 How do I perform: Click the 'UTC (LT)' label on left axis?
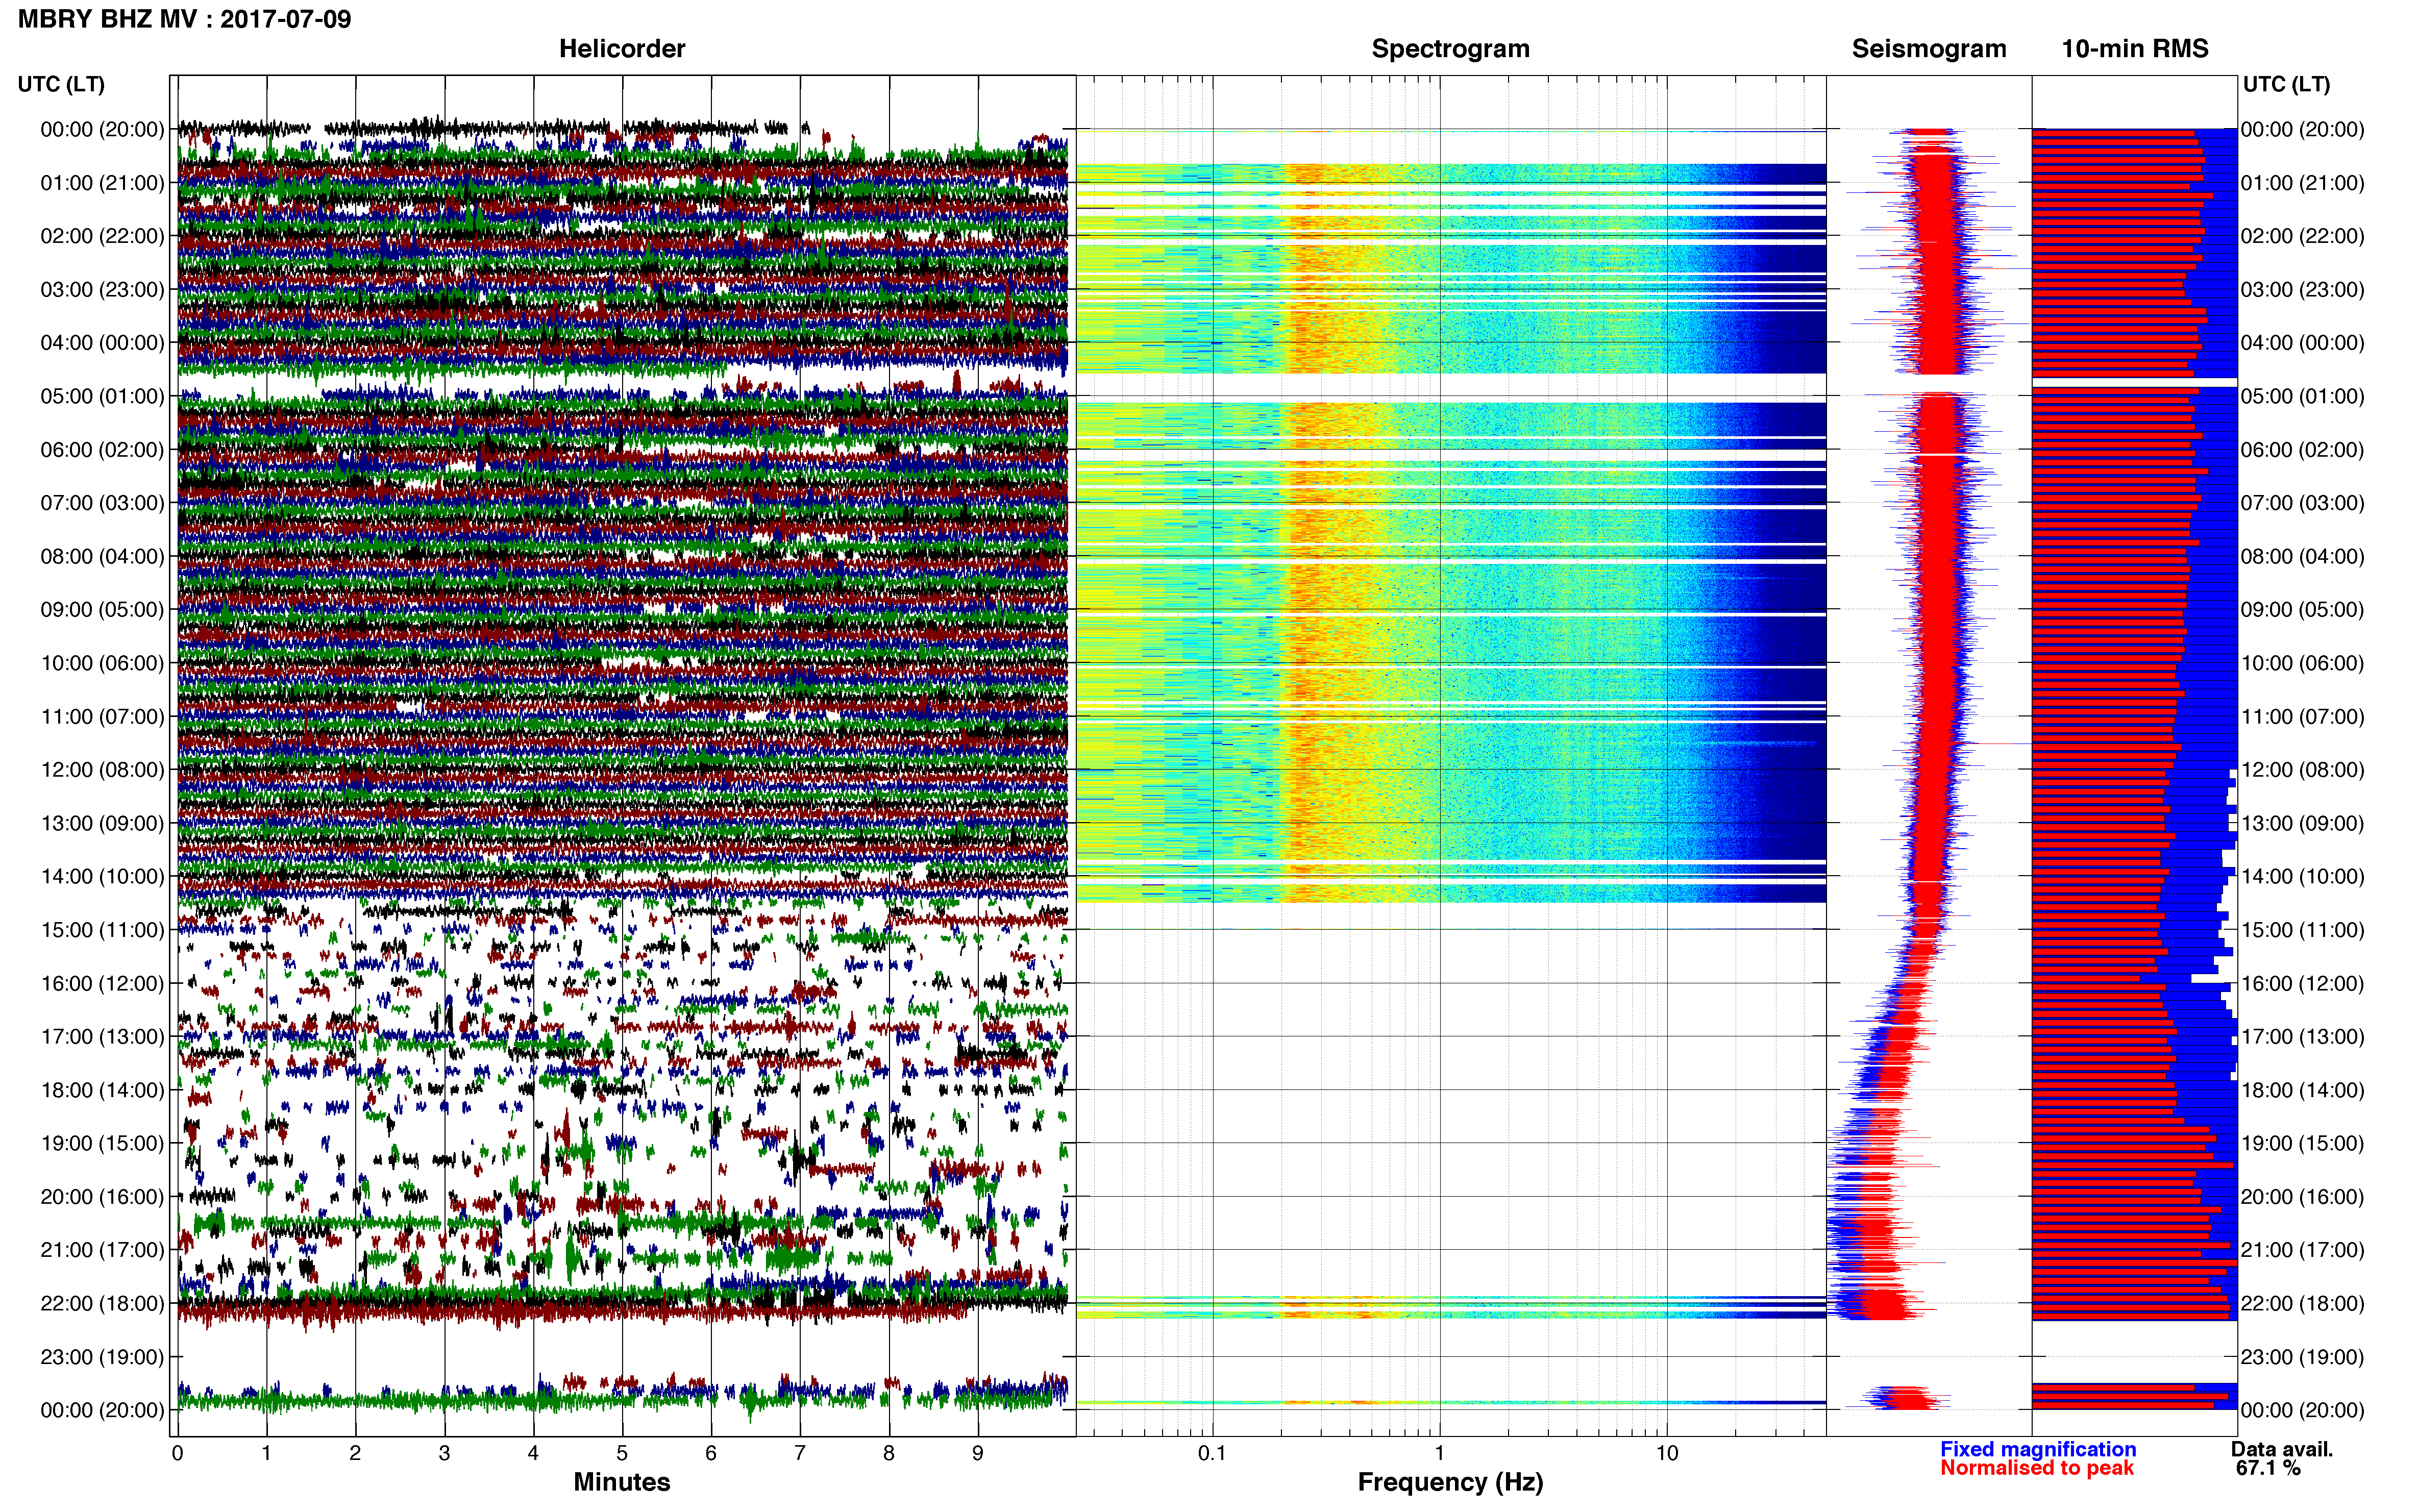(61, 84)
